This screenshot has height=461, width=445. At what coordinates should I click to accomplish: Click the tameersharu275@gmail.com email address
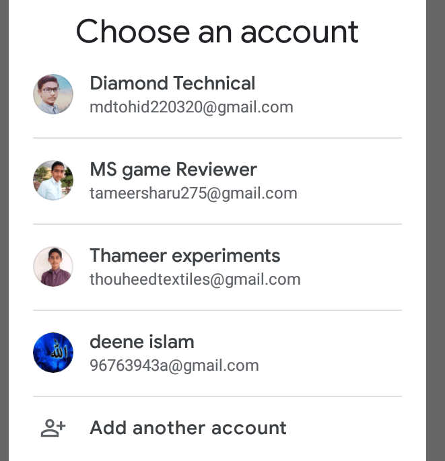193,193
